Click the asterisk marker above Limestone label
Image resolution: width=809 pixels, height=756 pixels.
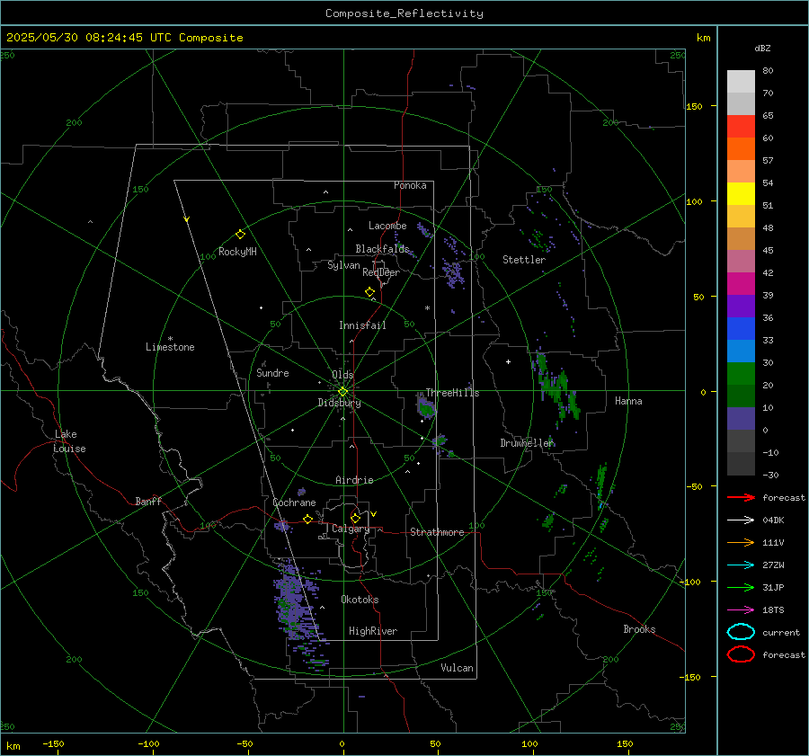tap(170, 339)
